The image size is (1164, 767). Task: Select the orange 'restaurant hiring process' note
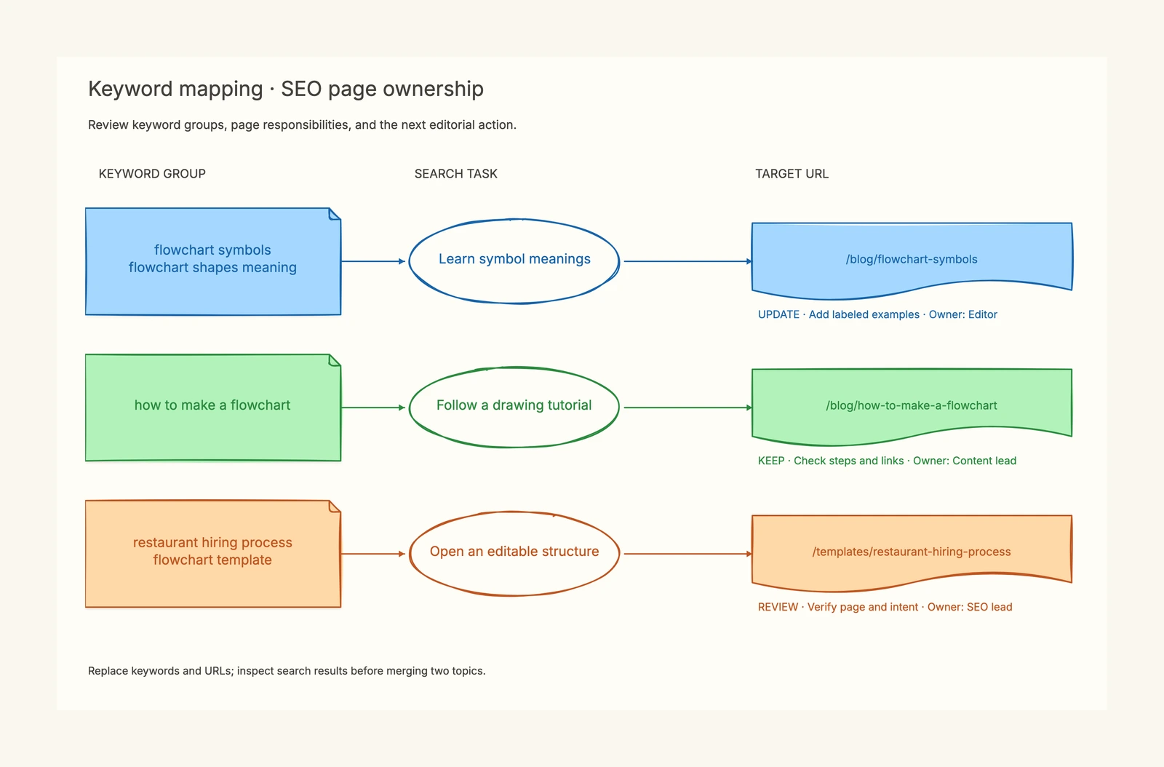click(x=213, y=554)
